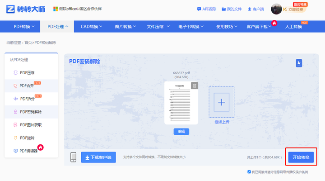
Task: Open the 668877.pdf page thumbnail
Action: [x=181, y=103]
